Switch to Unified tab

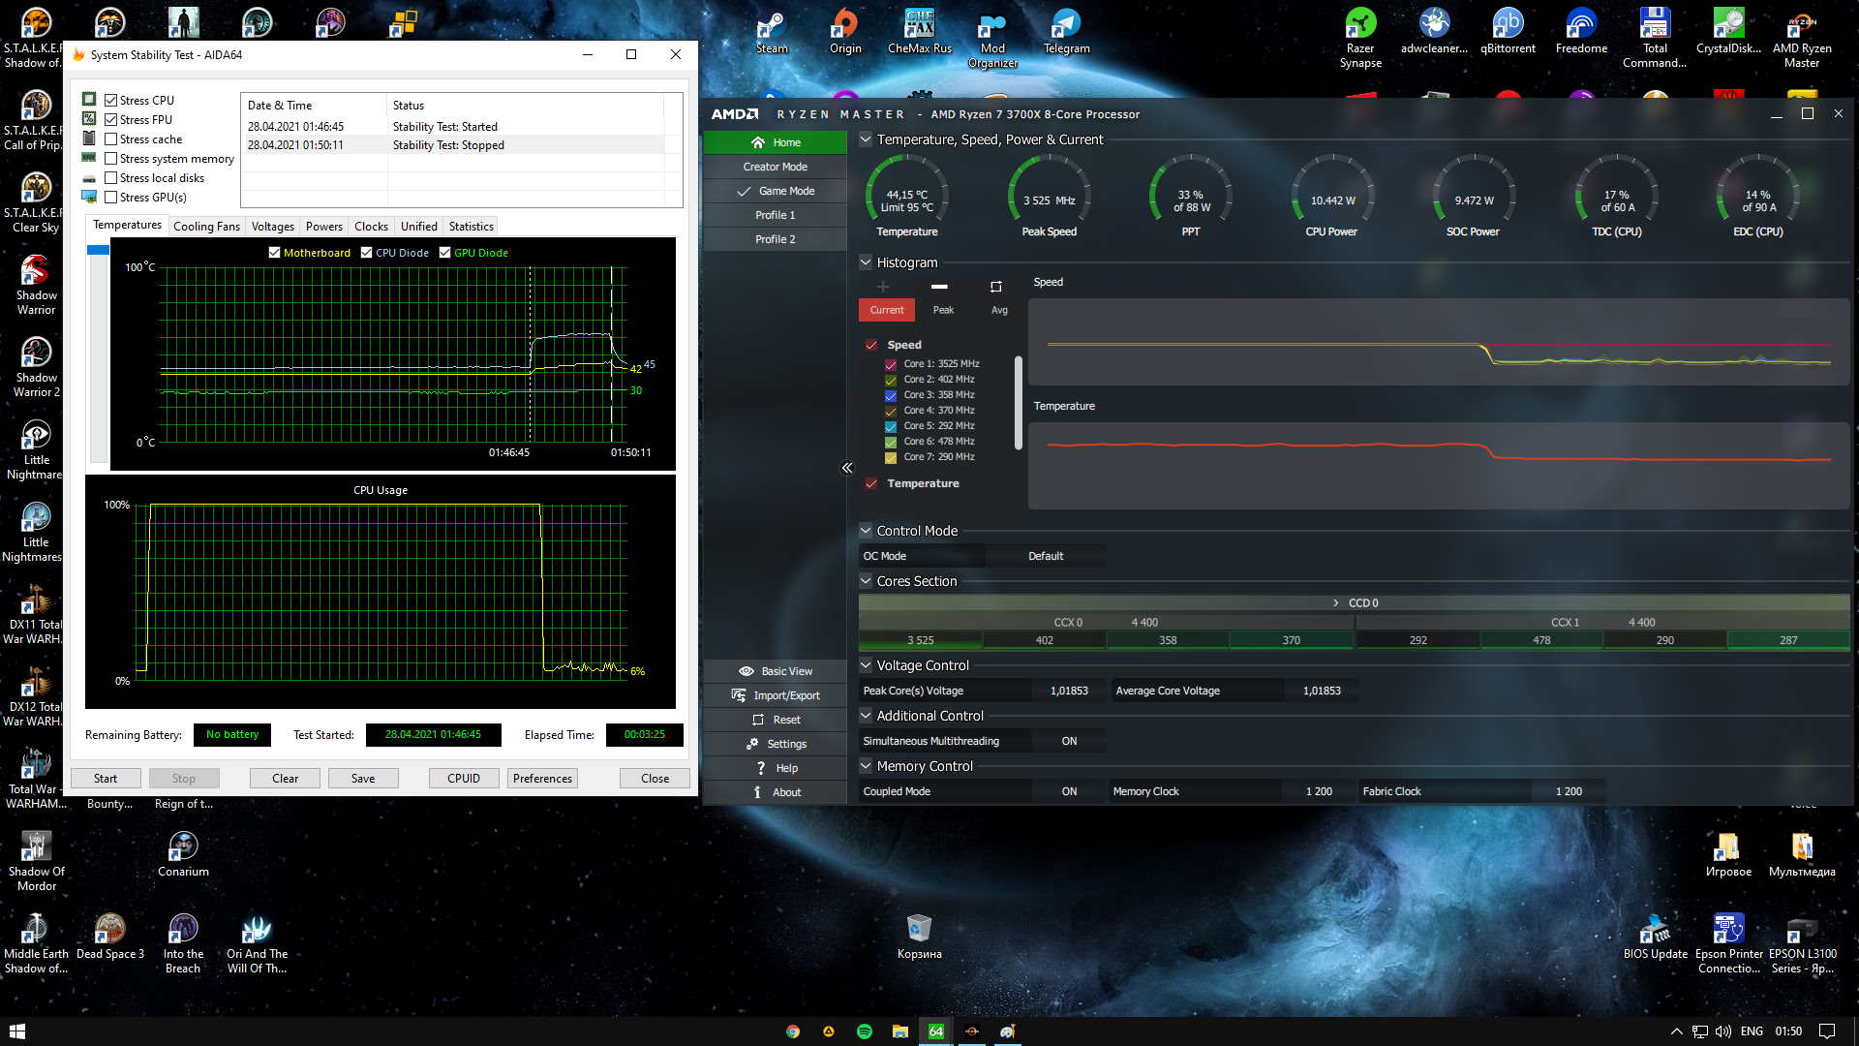coord(419,227)
